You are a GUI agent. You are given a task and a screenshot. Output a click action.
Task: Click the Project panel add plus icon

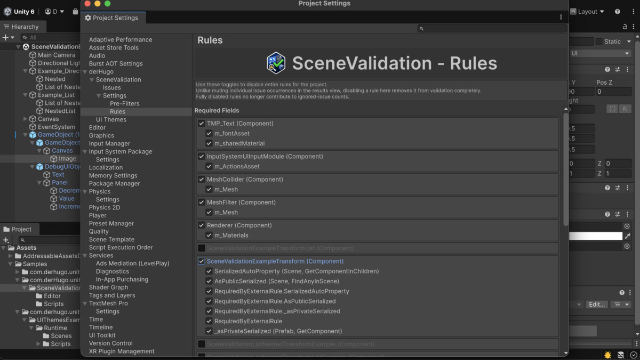tap(6, 240)
